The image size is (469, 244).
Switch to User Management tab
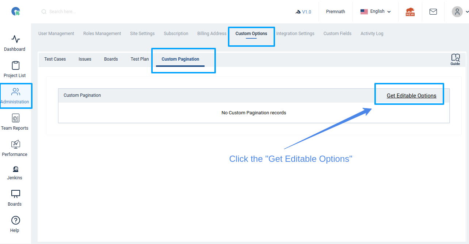(56, 34)
